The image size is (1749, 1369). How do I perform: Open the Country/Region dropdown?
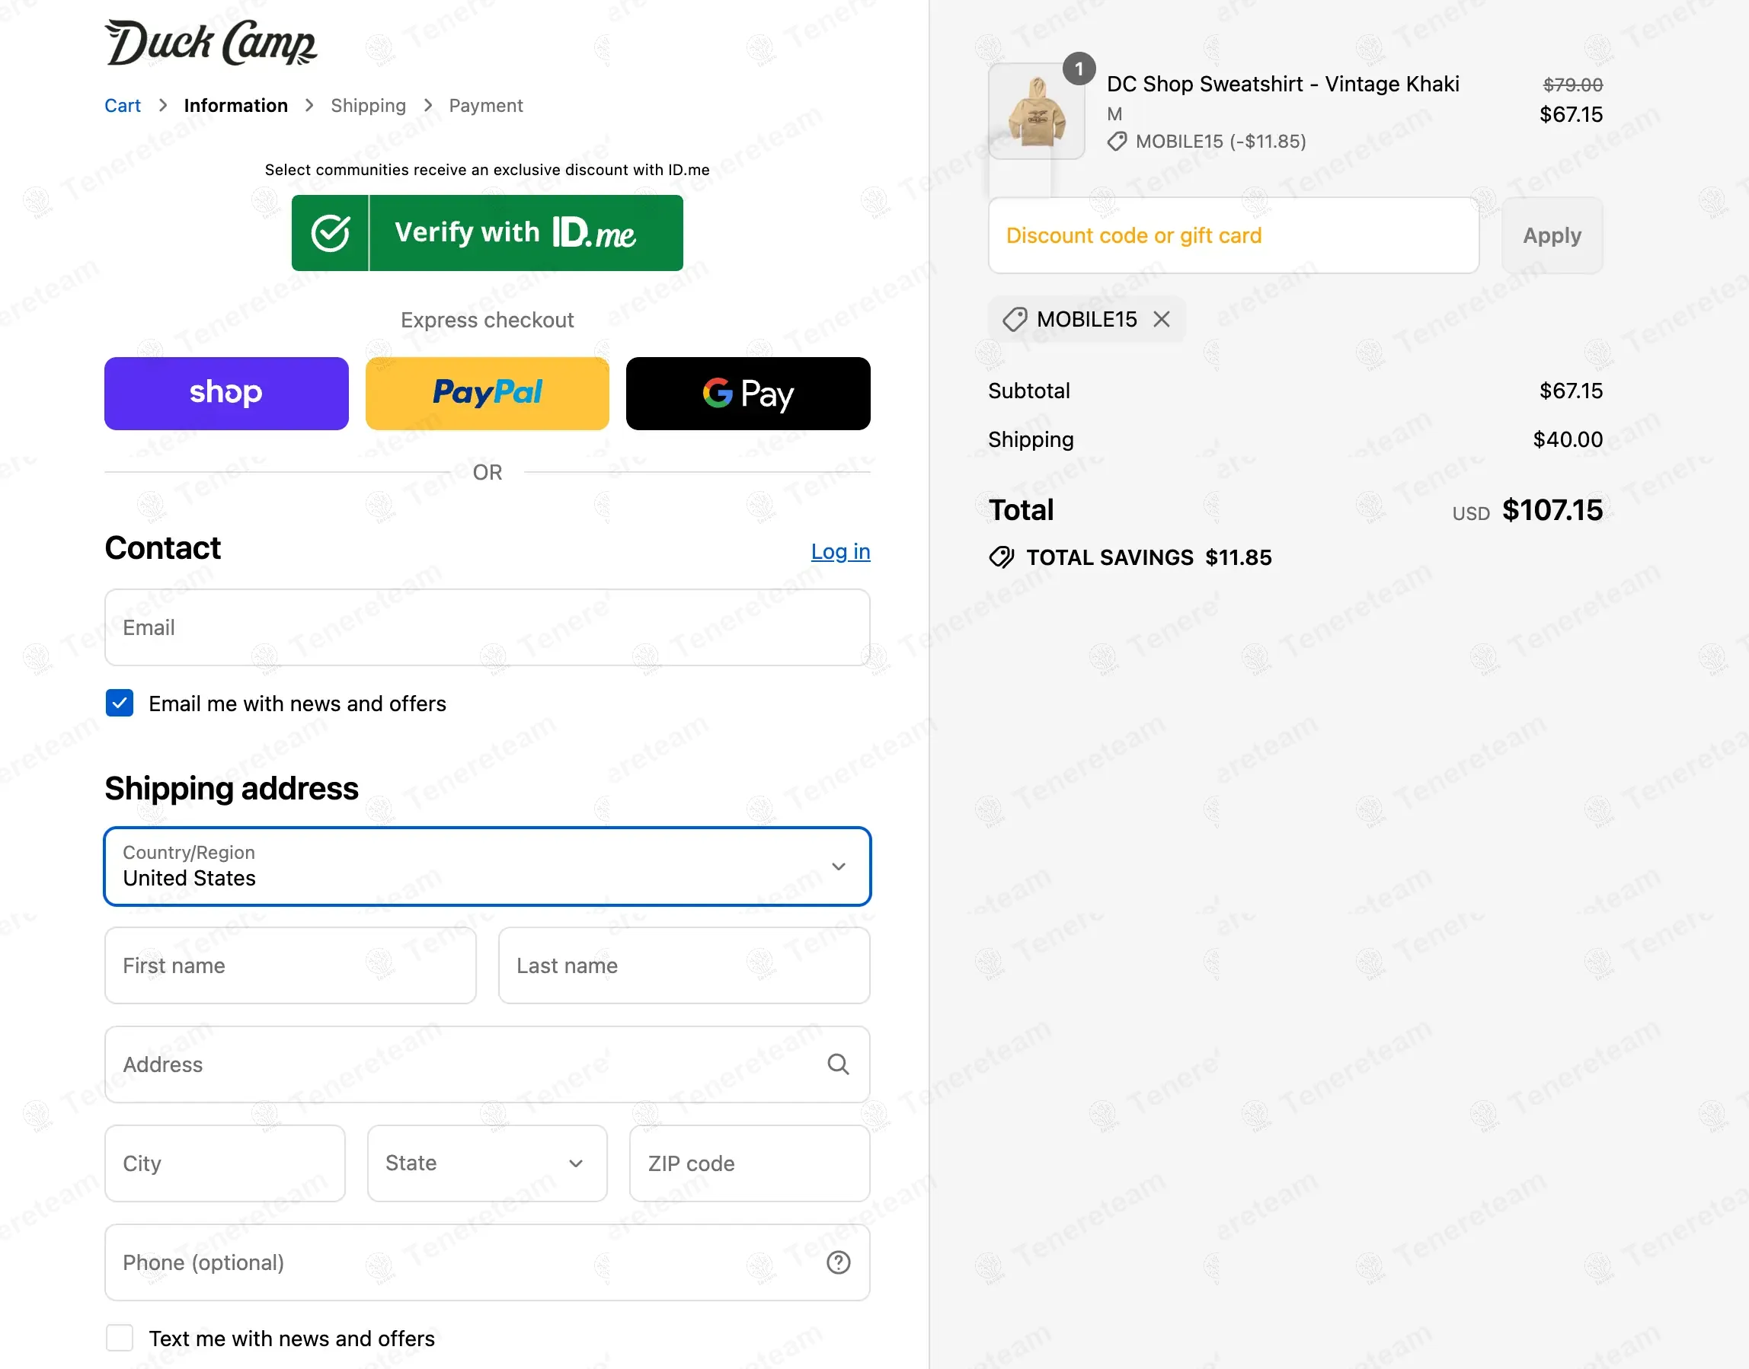point(487,866)
